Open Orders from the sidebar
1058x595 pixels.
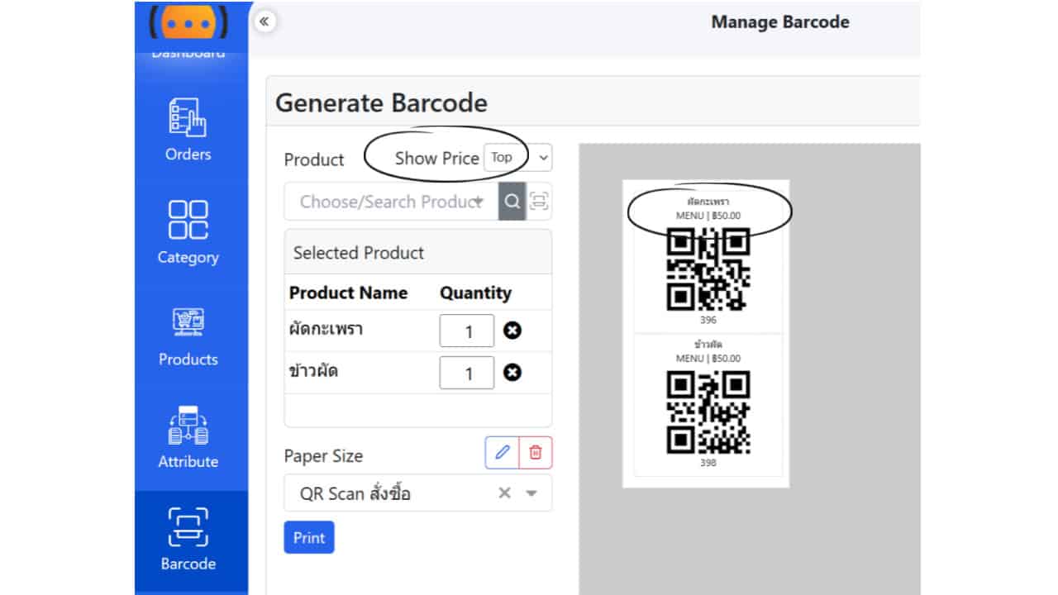pyautogui.click(x=188, y=130)
